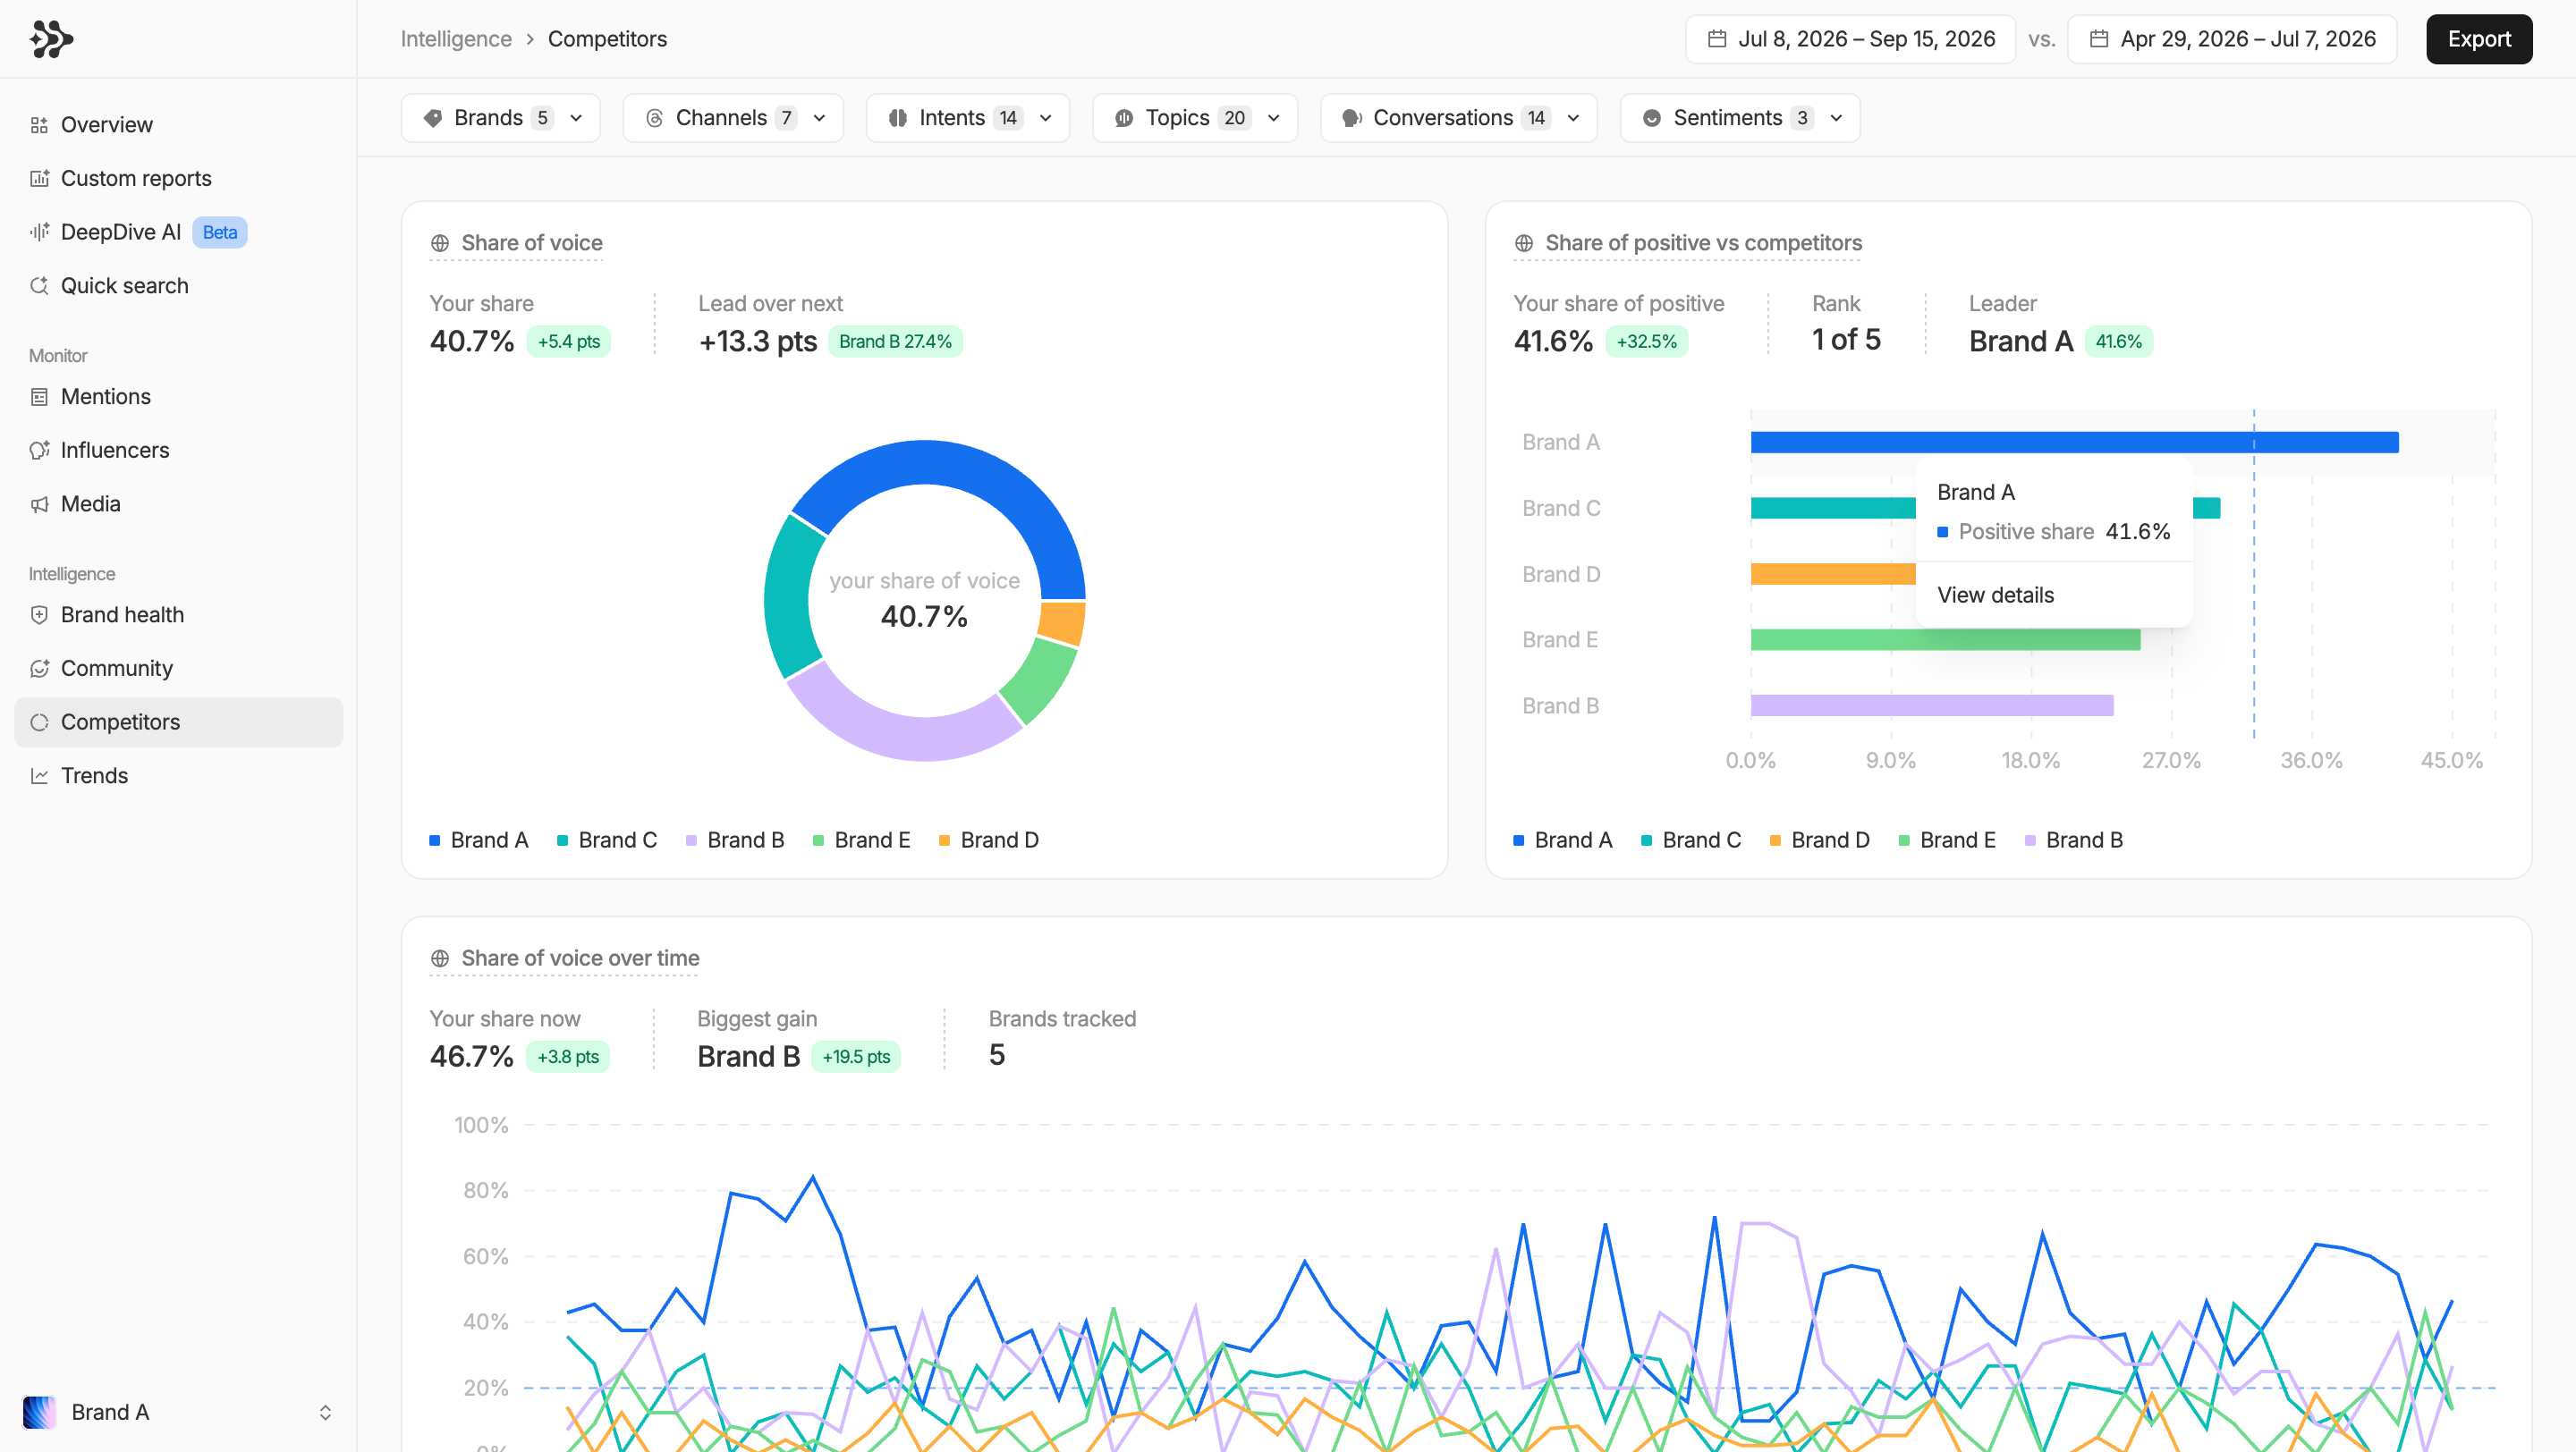This screenshot has height=1452, width=2576.
Task: Expand the Topics filter
Action: tap(1195, 118)
